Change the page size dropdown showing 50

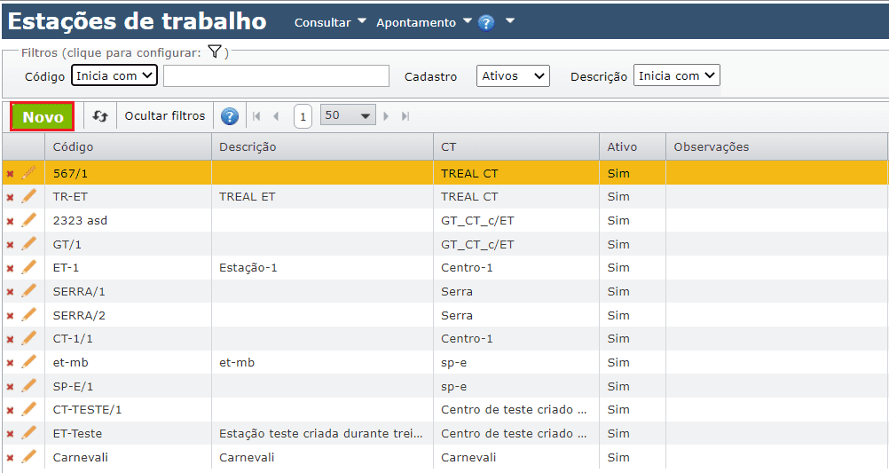(x=348, y=116)
